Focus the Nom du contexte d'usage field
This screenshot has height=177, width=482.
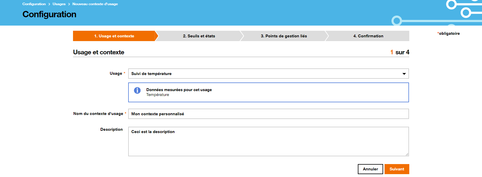point(268,114)
